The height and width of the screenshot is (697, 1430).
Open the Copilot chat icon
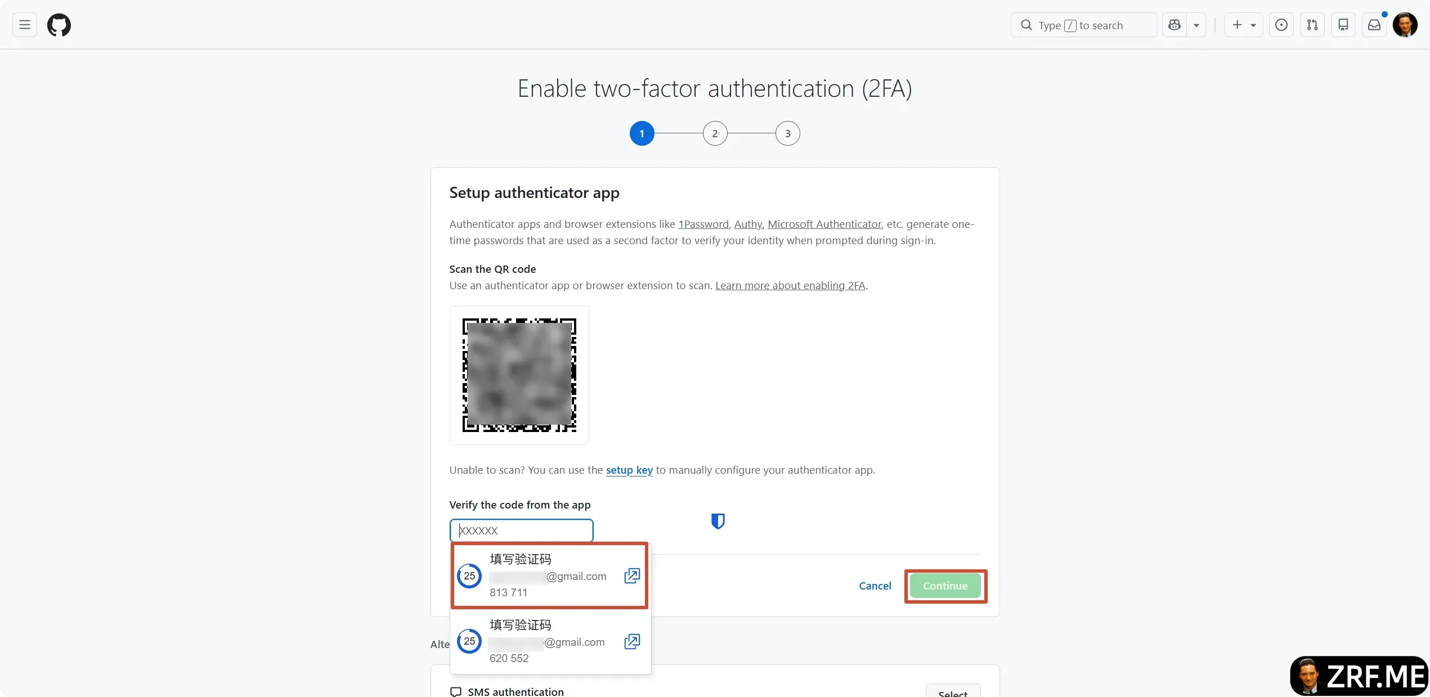pyautogui.click(x=1175, y=25)
